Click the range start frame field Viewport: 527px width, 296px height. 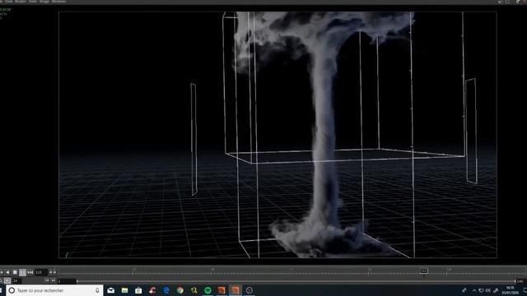(x=67, y=281)
